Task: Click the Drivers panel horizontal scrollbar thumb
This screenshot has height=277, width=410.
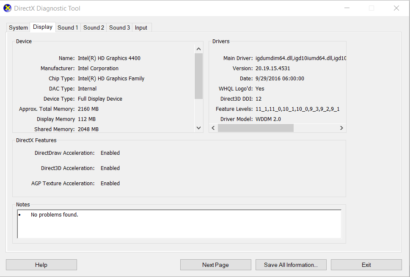Action: coord(256,128)
